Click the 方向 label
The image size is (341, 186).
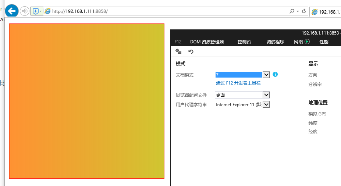313,75
